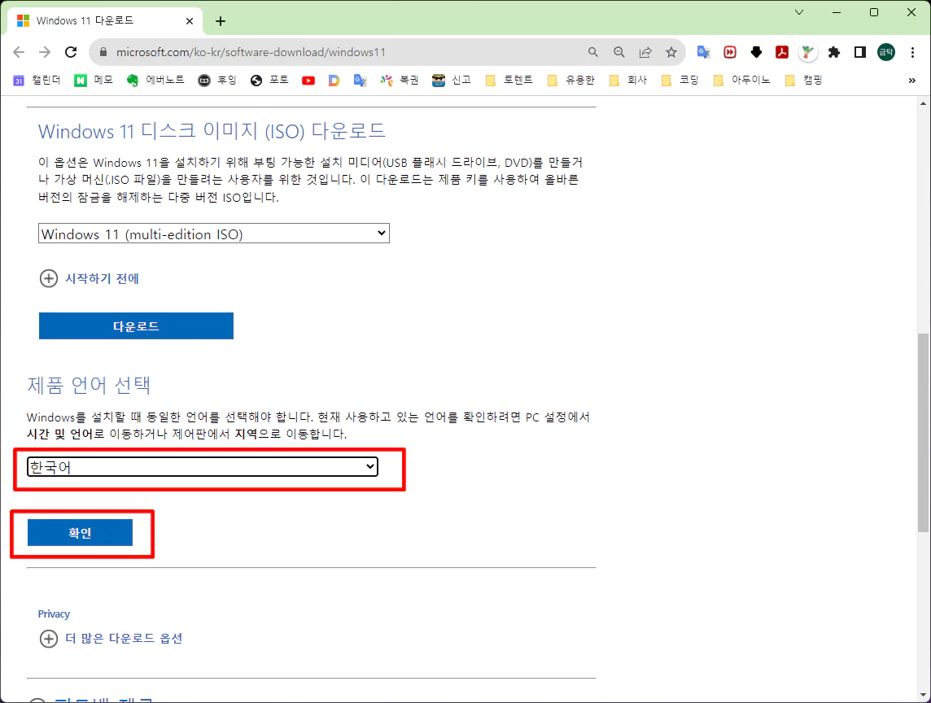Expand the 시작하기 전에 section
This screenshot has height=703, width=931.
coord(89,278)
